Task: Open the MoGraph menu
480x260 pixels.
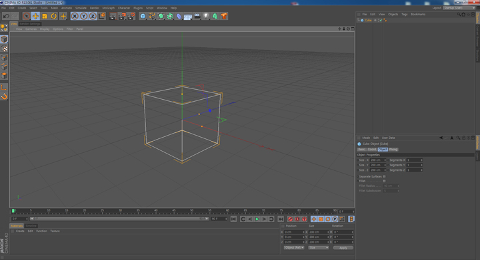Action: coord(109,8)
